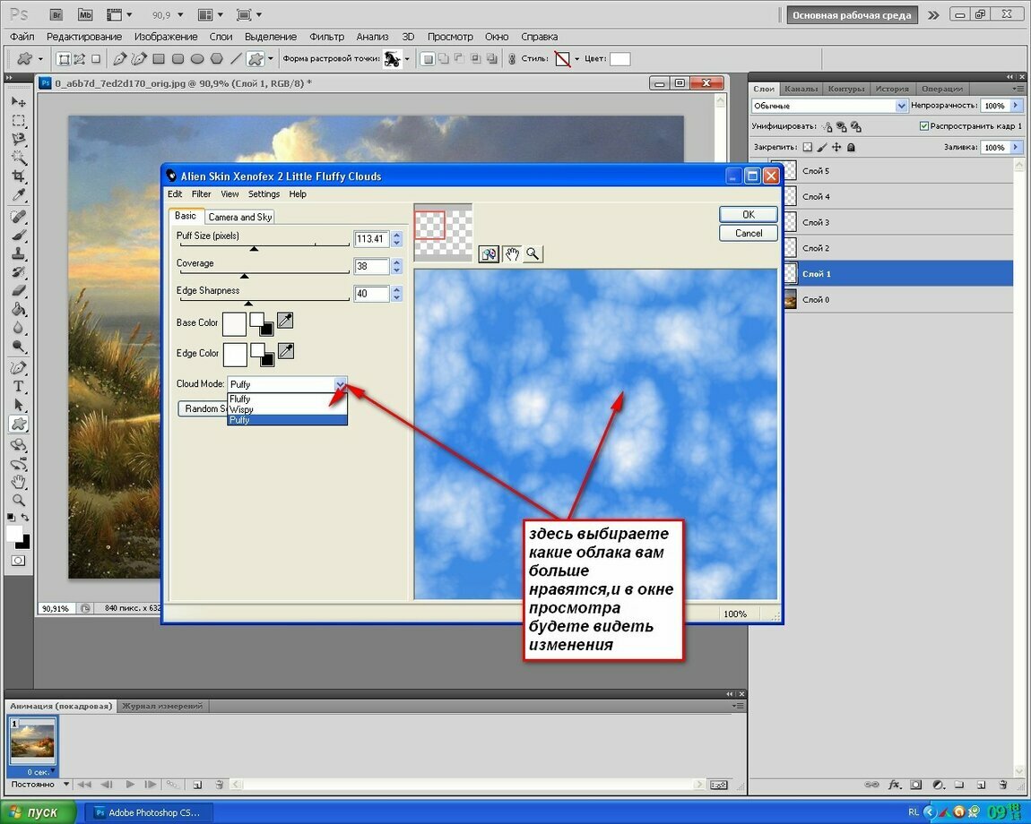Toggle lock position icon in Layers panel
Viewport: 1031px width, 824px height.
click(x=836, y=147)
